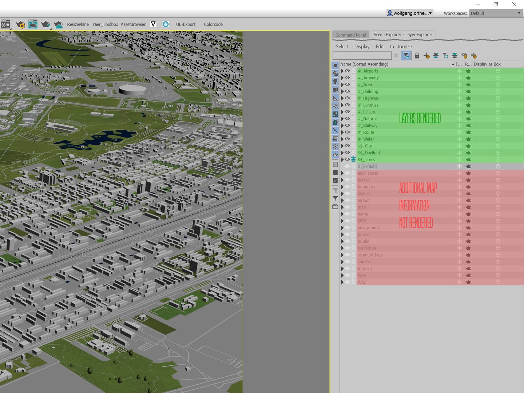The height and width of the screenshot is (393, 524).
Task: Toggle Display as Box on #_Route
Action: click(498, 132)
